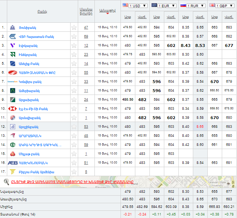Click the change value +0.78 in bottom row
The width and height of the screenshot is (237, 218).
229,214
